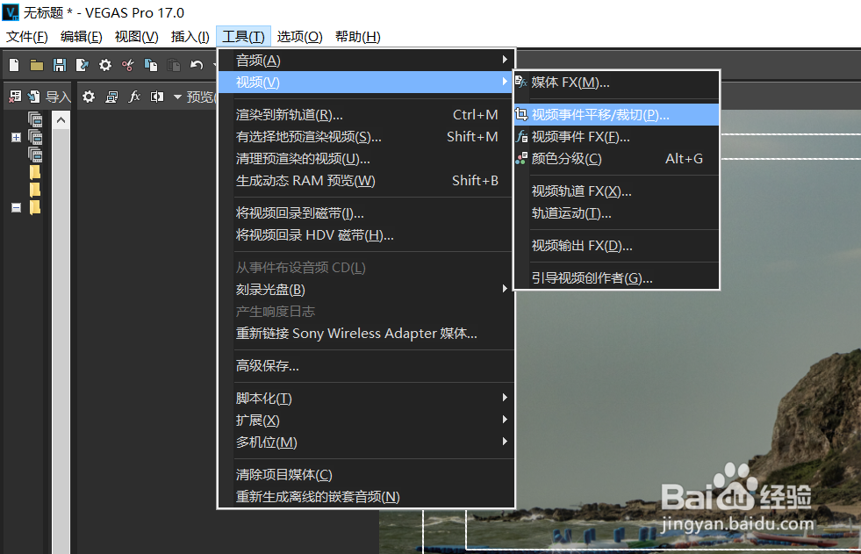Click the import media file icon
Viewport: 861px width, 554px height.
(x=34, y=97)
